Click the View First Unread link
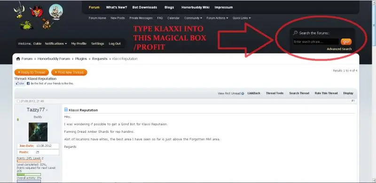 click(229, 93)
